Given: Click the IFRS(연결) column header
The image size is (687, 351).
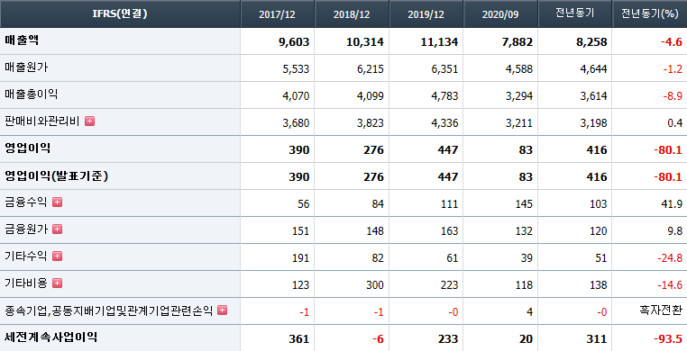Looking at the screenshot, I should 120,13.
